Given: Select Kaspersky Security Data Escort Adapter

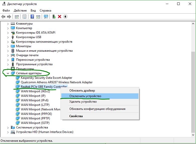Looking at the screenshot, I should coord(46,78).
